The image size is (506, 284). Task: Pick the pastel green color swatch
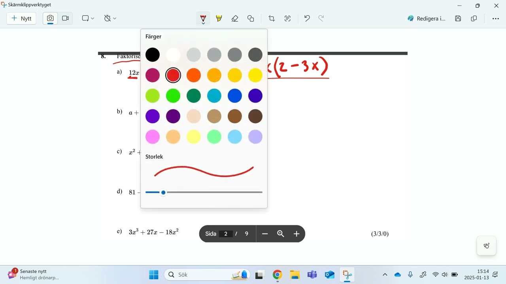214,137
